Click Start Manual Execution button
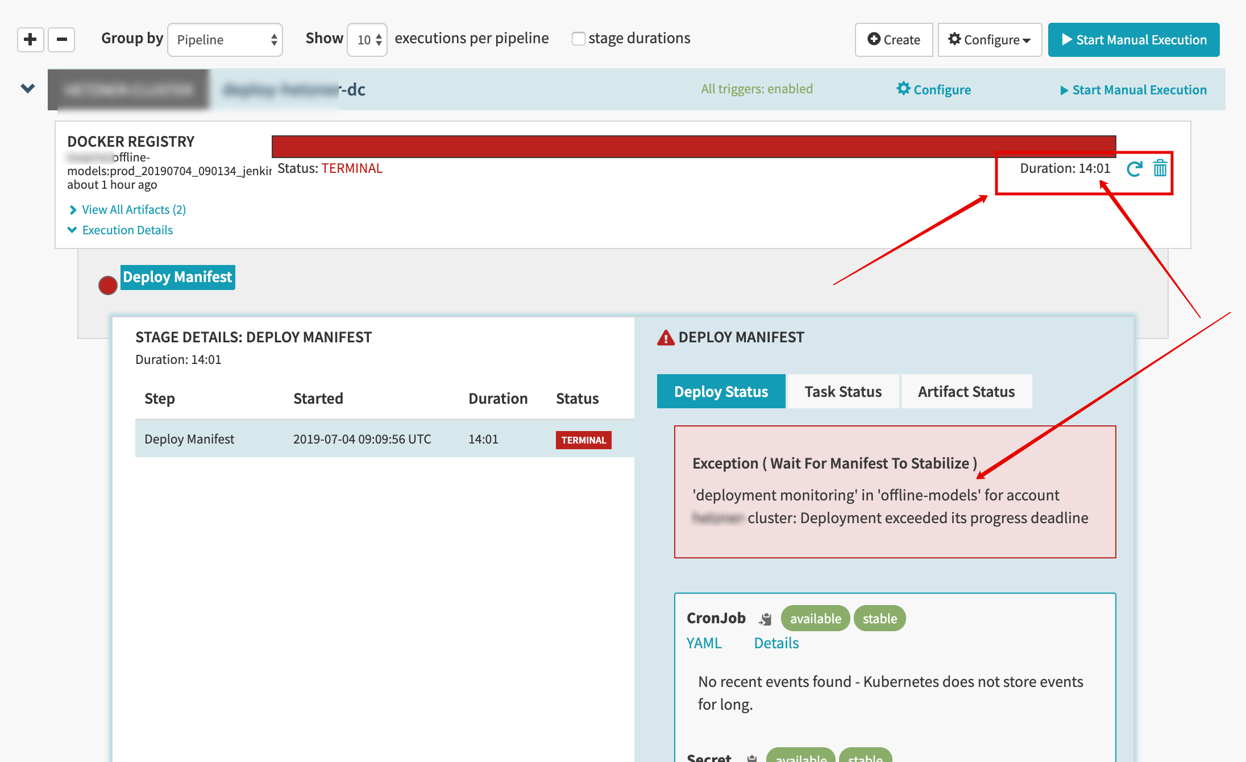The height and width of the screenshot is (762, 1246). pos(1133,39)
